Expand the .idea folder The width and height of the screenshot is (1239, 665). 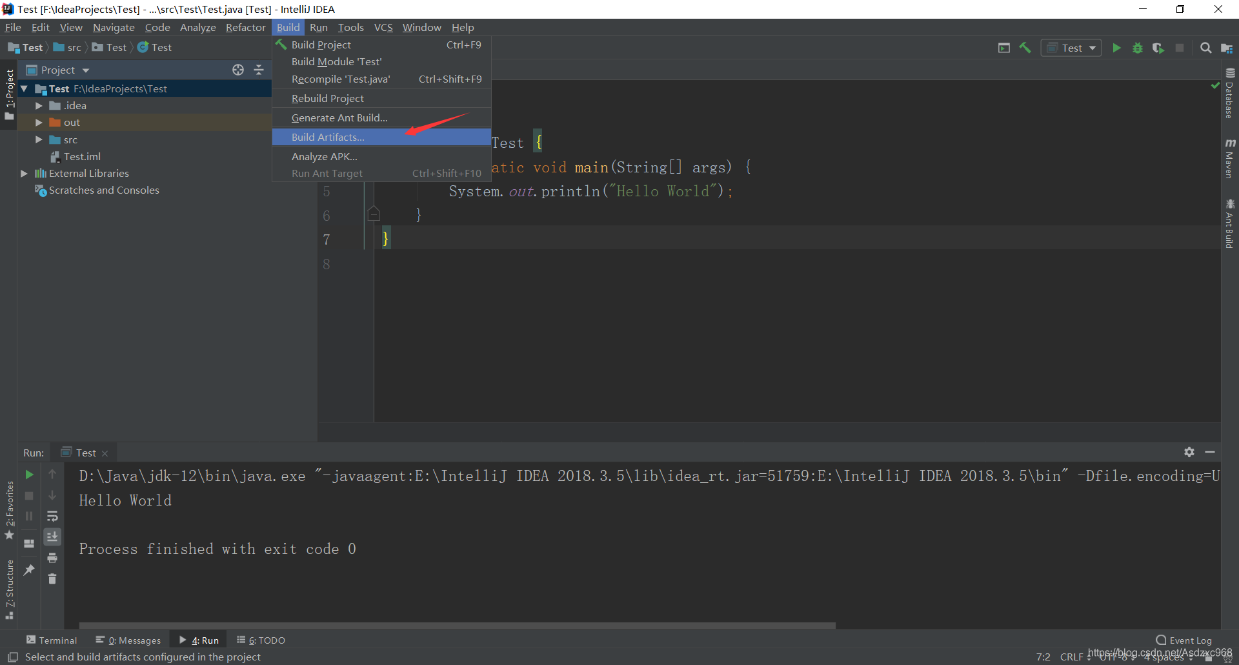click(39, 105)
